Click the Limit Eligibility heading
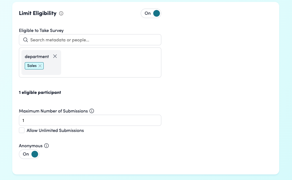The image size is (292, 180). pyautogui.click(x=38, y=13)
